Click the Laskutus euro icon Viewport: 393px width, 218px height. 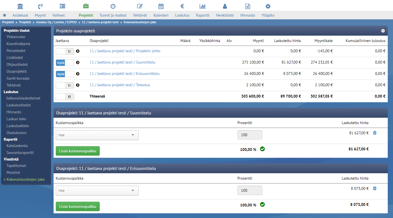[x=182, y=6]
